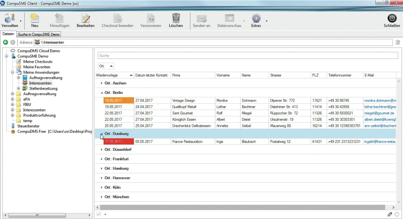The image size is (403, 219).
Task: Expand the Ort: Aachen group
Action: pos(101,83)
